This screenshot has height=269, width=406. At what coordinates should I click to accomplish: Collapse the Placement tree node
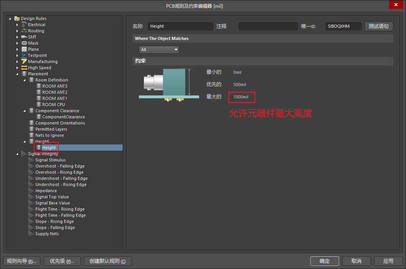17,74
